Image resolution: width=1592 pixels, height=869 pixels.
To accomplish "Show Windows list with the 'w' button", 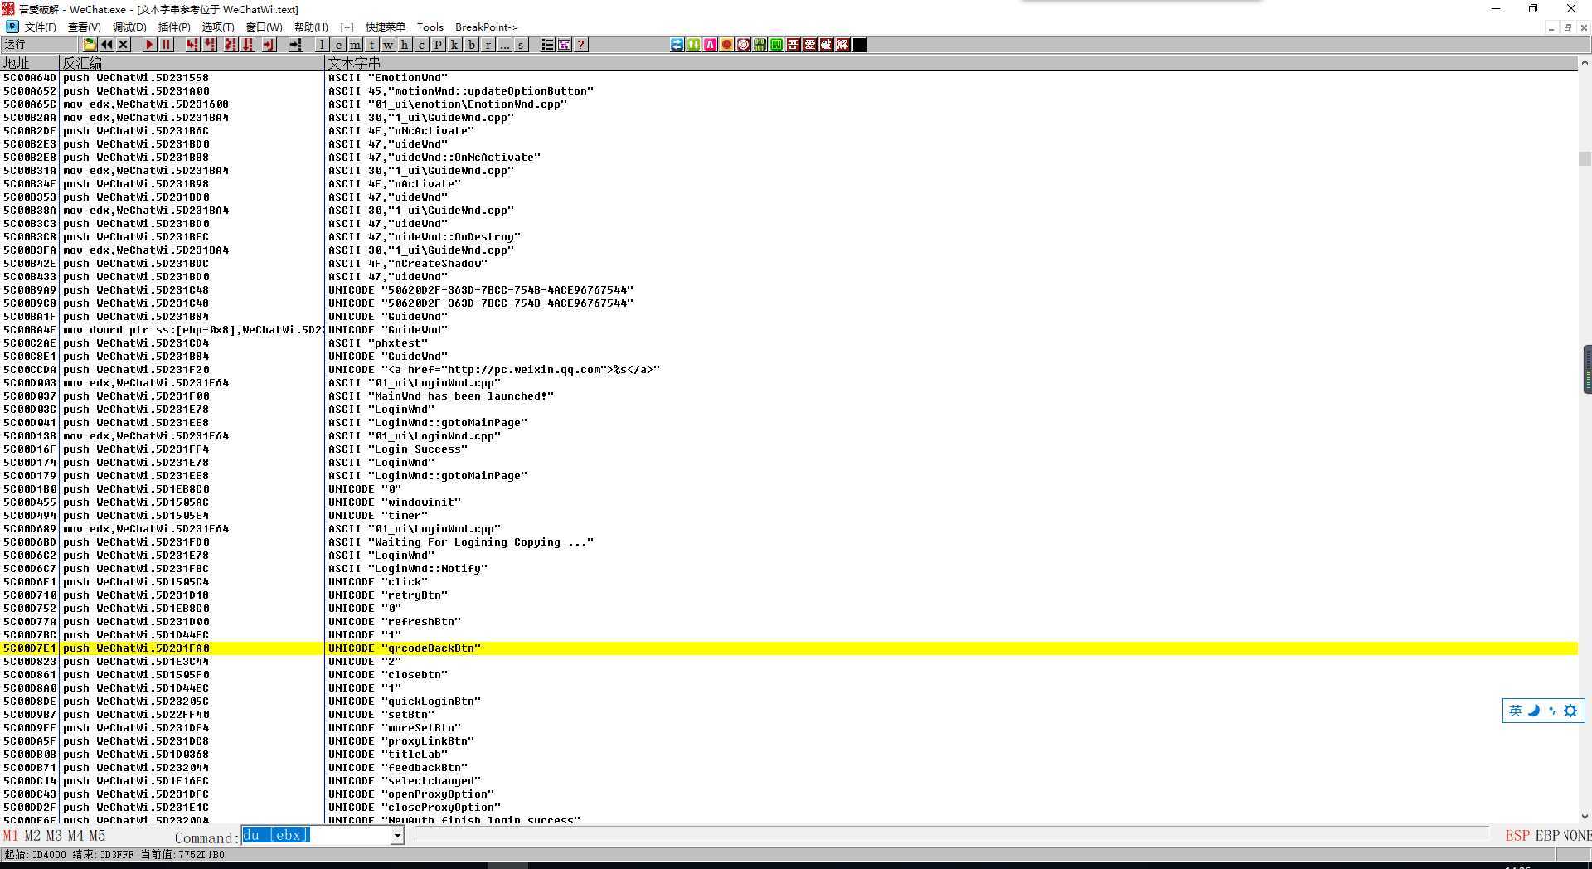I will click(x=388, y=45).
